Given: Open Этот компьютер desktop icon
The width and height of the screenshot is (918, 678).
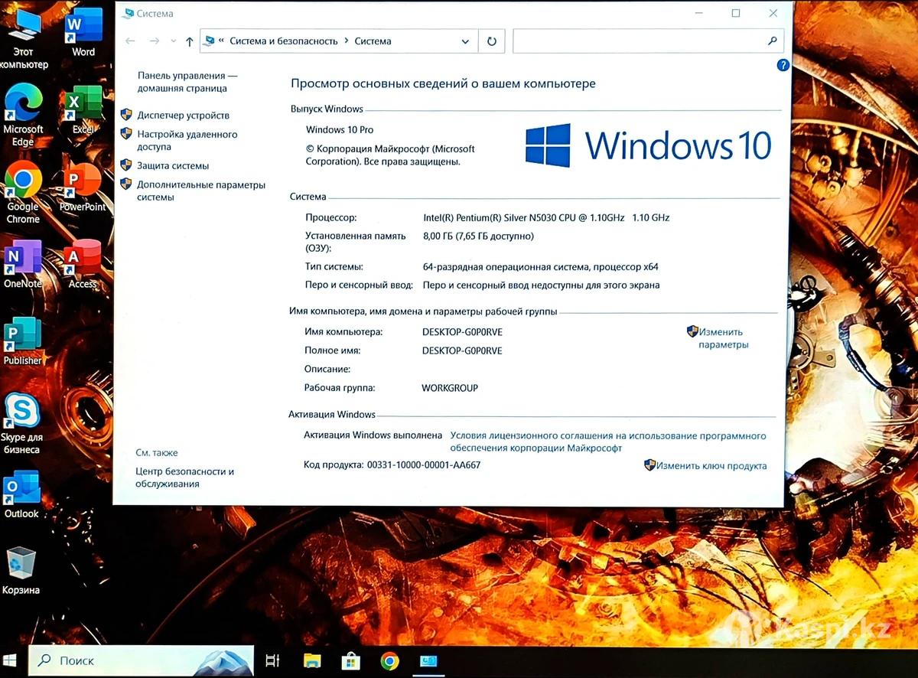Looking at the screenshot, I should click(23, 39).
